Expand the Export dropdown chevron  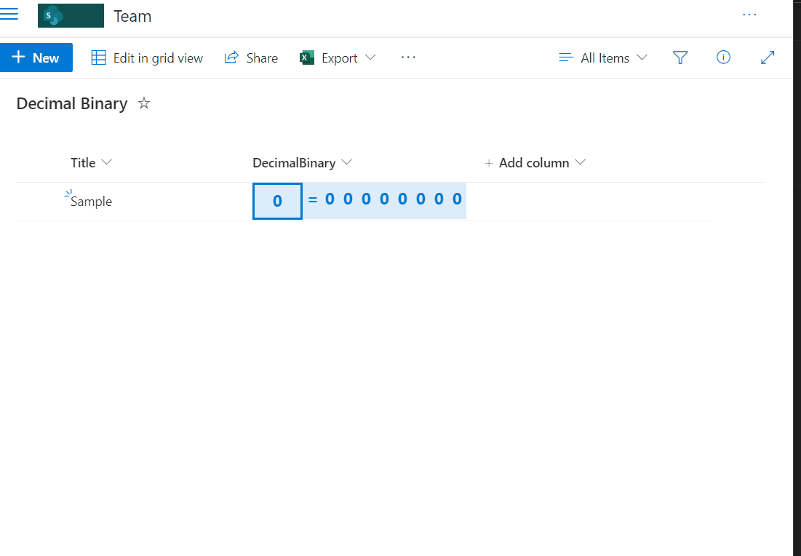[x=370, y=57]
